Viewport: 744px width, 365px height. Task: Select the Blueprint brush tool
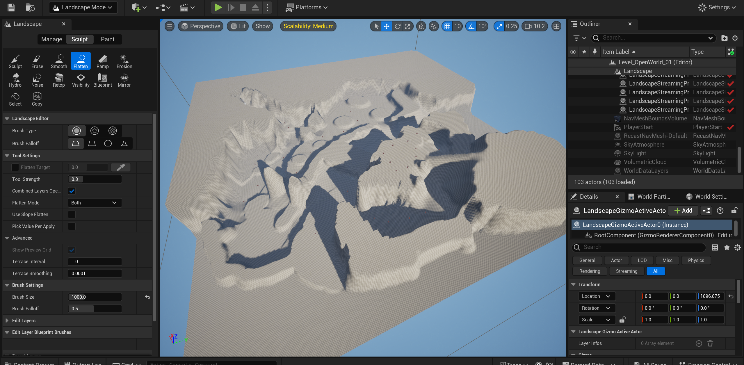click(102, 80)
